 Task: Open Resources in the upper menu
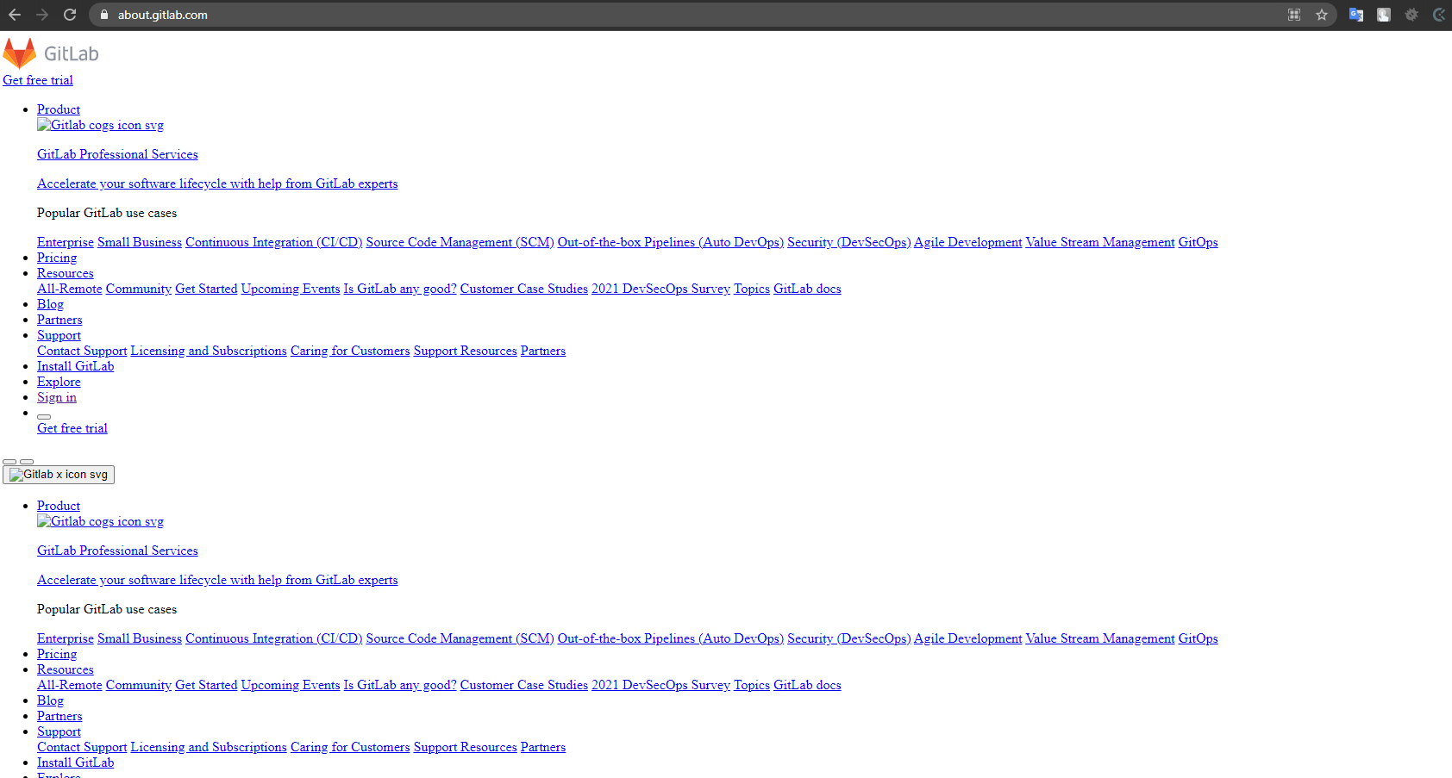(66, 273)
